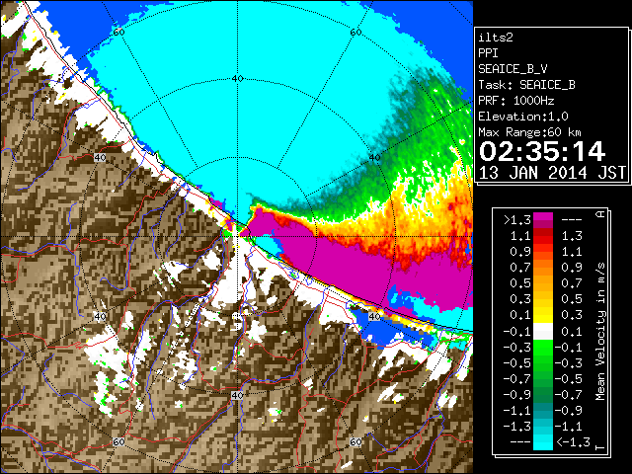Viewport: 632px width, 474px height.
Task: Click the ">1.3" legend label
Action: tap(517, 220)
